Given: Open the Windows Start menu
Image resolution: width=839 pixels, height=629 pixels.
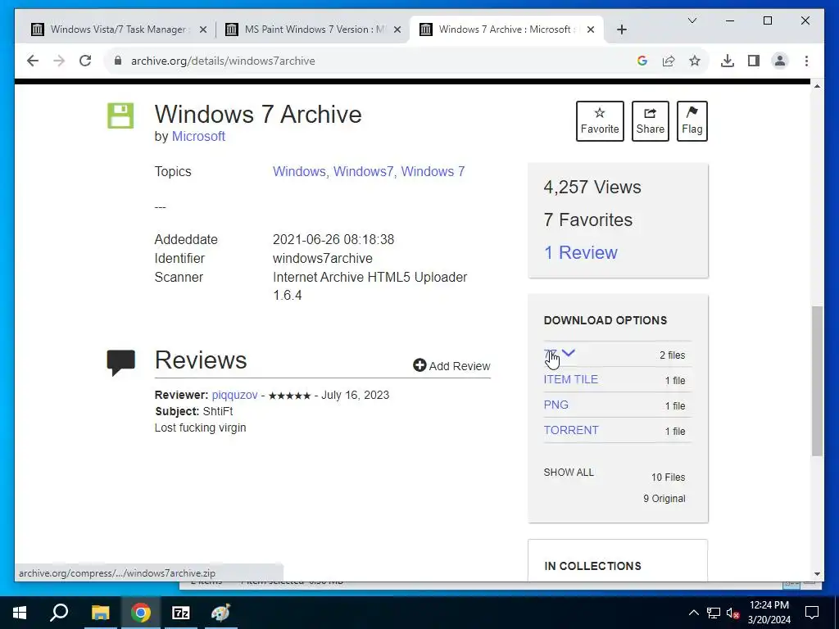Looking at the screenshot, I should point(20,613).
